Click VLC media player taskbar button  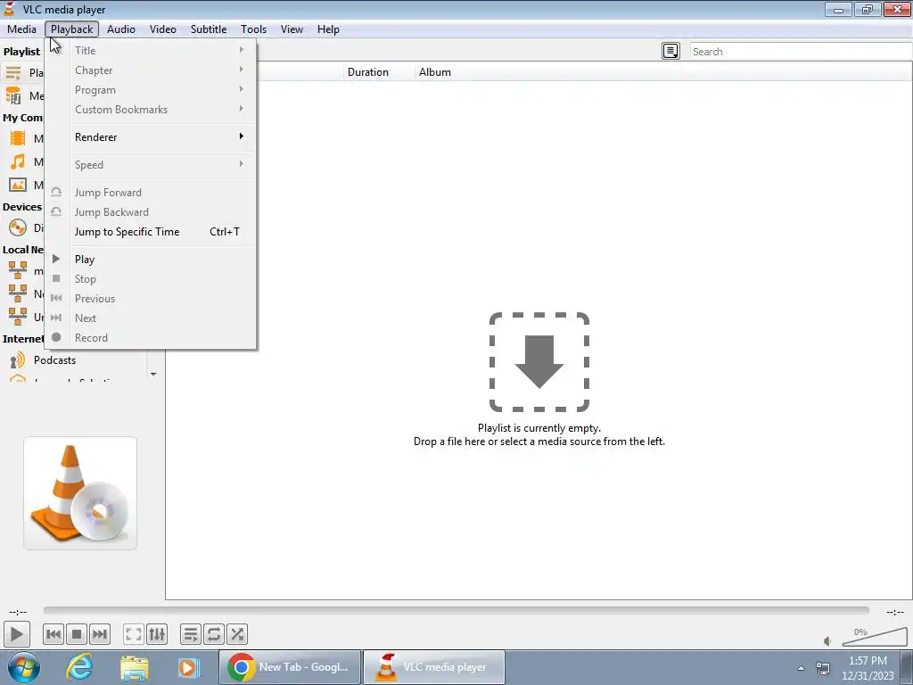point(434,667)
